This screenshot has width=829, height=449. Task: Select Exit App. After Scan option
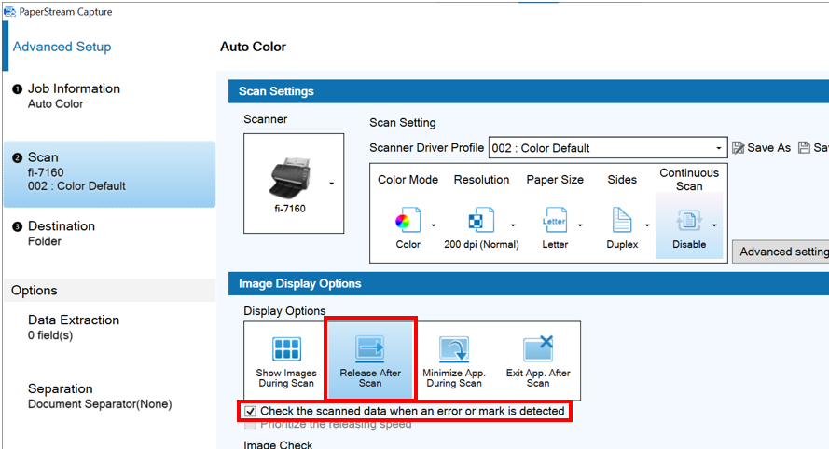click(x=538, y=361)
